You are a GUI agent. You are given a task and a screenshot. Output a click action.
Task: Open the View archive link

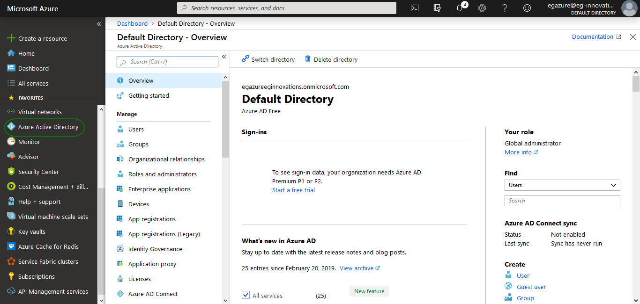[x=360, y=268]
